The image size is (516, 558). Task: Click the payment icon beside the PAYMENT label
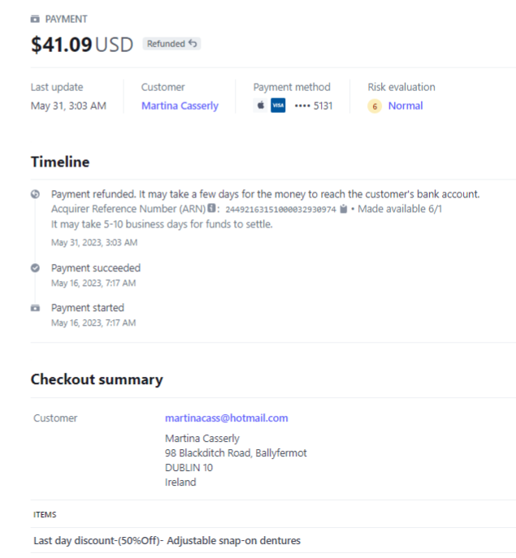(x=35, y=19)
